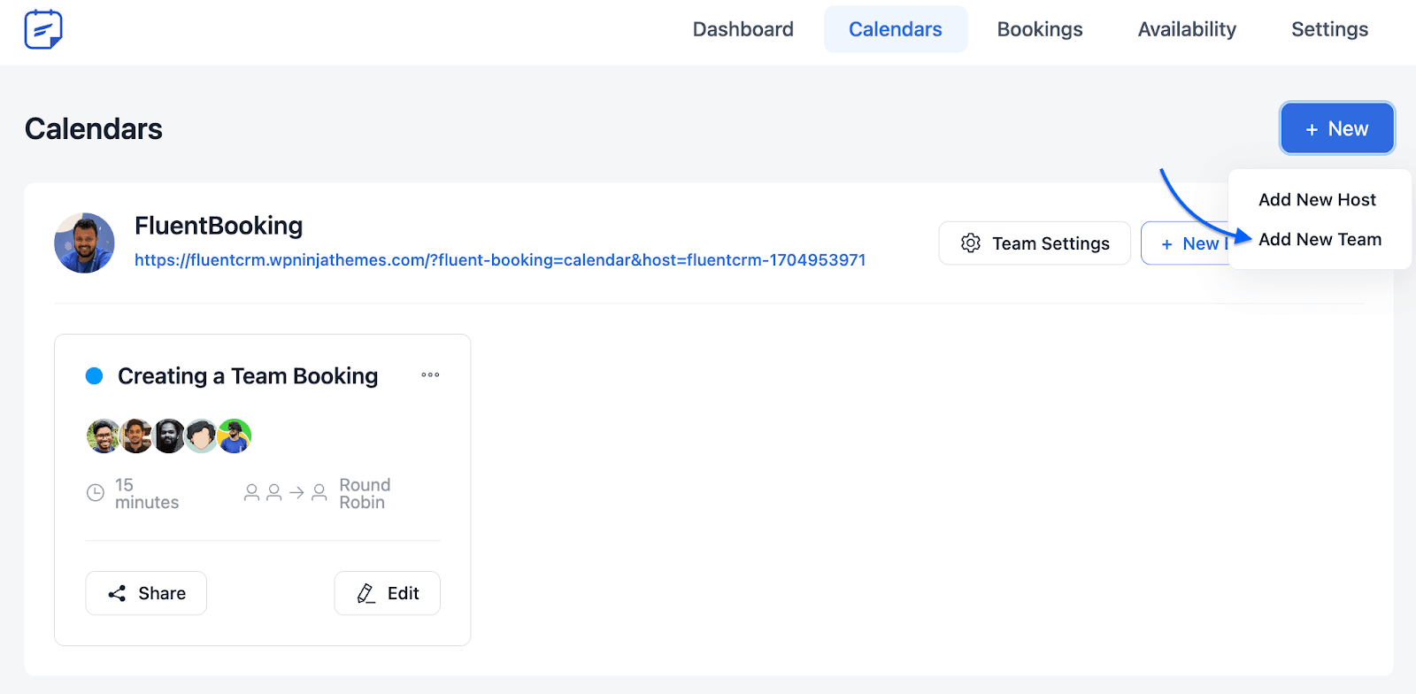Open the three-dot menu on Team Booking card
The width and height of the screenshot is (1416, 694).
click(x=430, y=375)
